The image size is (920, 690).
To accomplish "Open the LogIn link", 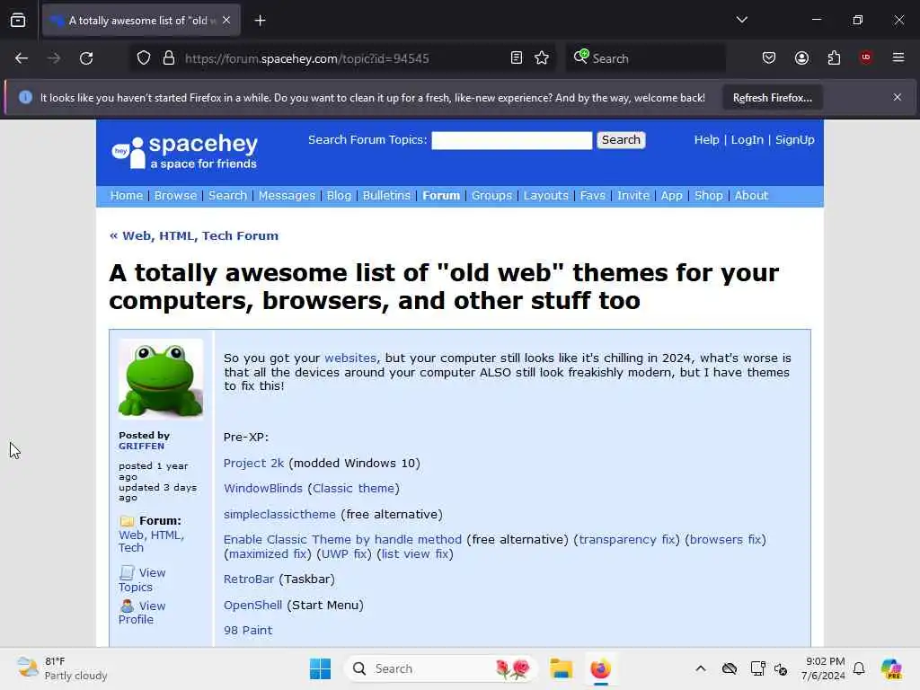I will [747, 139].
